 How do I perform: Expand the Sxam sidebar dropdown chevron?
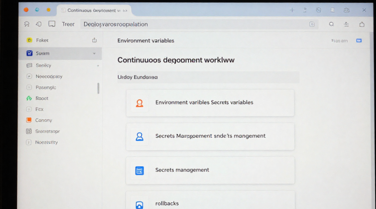pos(94,54)
